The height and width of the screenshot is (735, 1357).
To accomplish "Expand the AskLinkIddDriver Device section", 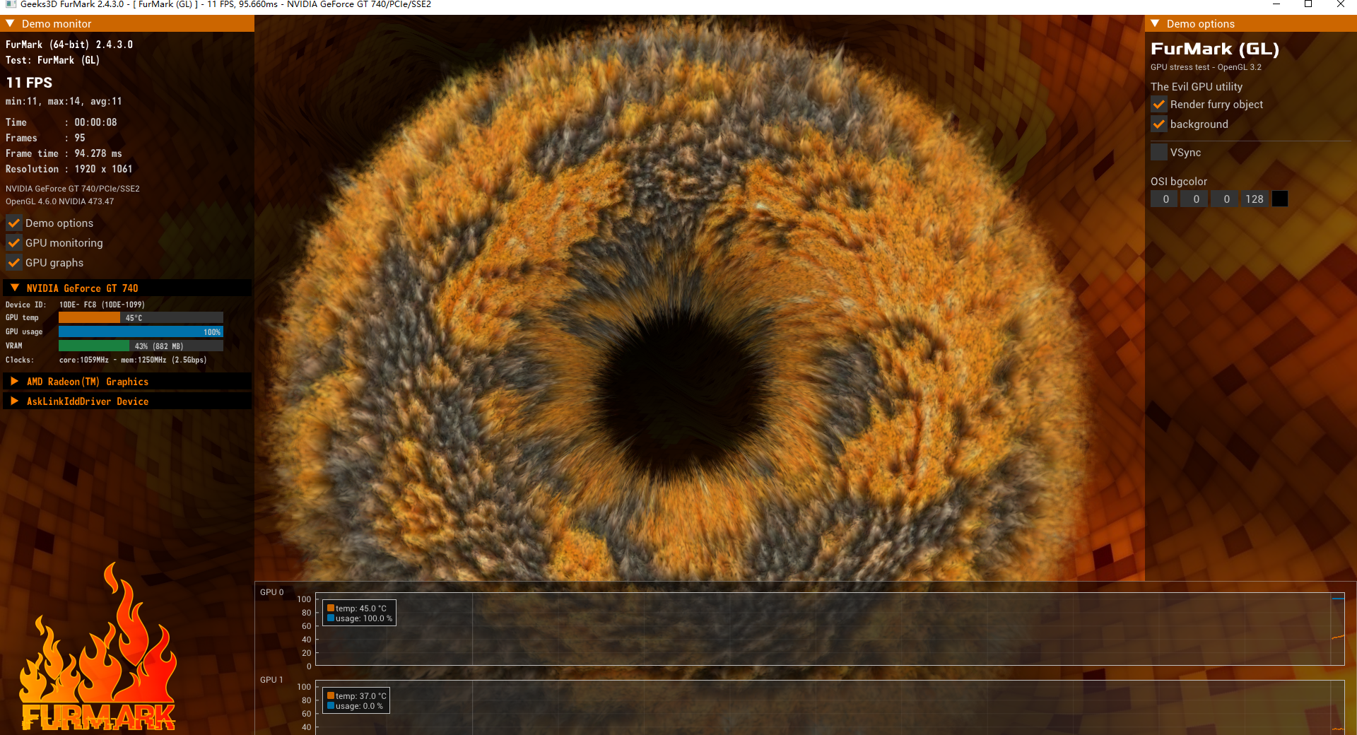I will coord(15,401).
